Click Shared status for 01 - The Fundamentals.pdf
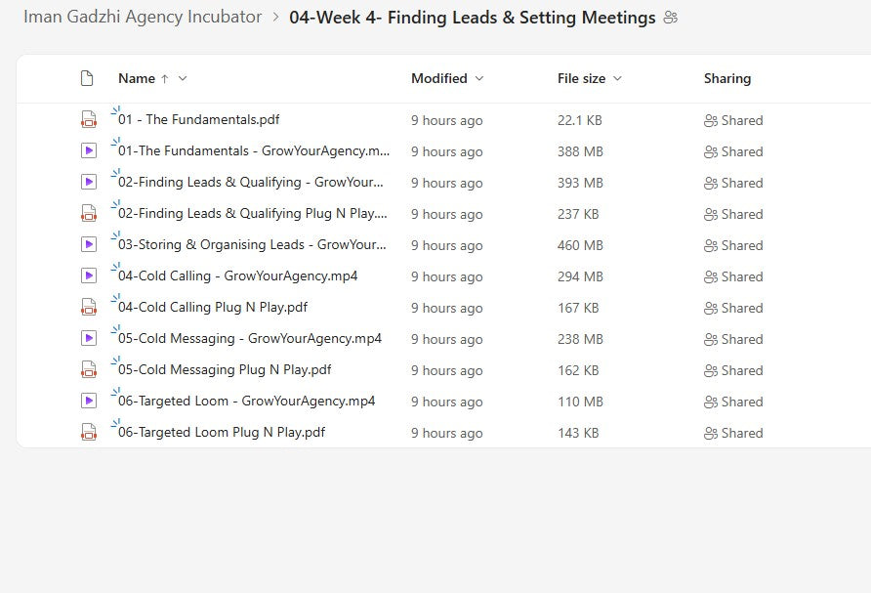Viewport: 871px width, 593px height. 733,120
